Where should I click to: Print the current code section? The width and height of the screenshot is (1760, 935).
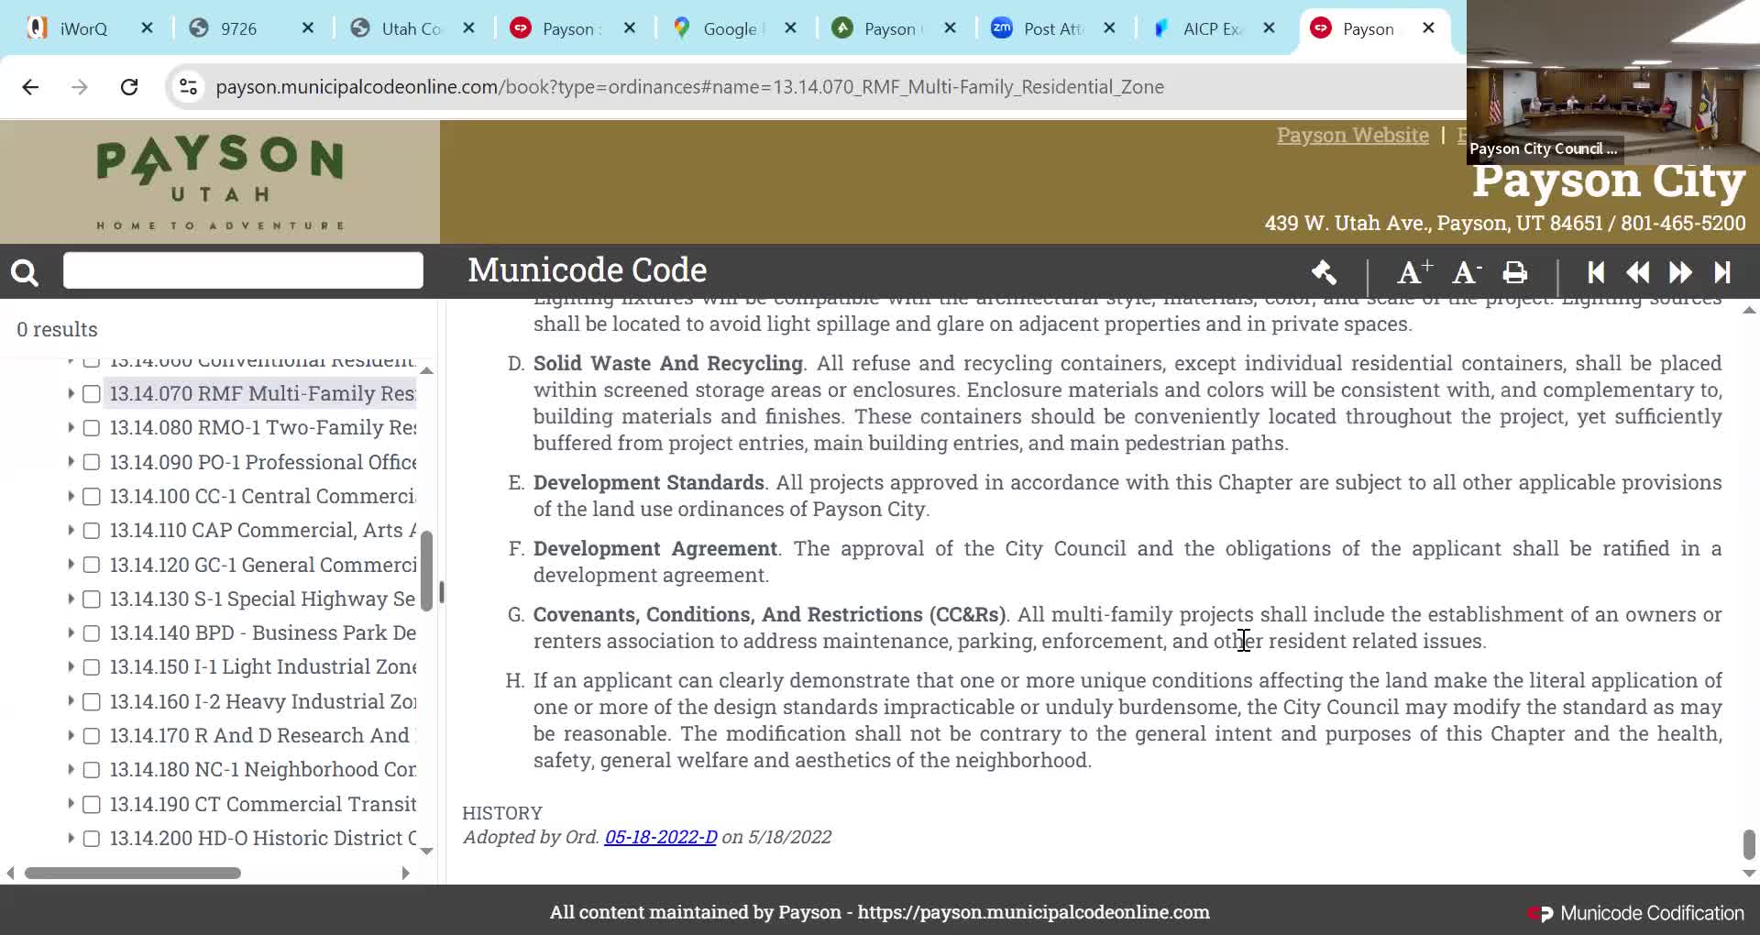click(x=1515, y=272)
